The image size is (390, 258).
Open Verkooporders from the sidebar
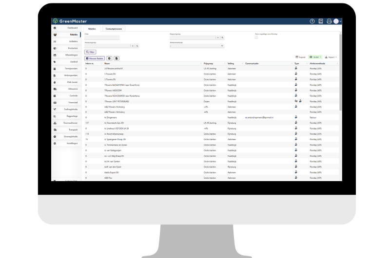click(66, 75)
